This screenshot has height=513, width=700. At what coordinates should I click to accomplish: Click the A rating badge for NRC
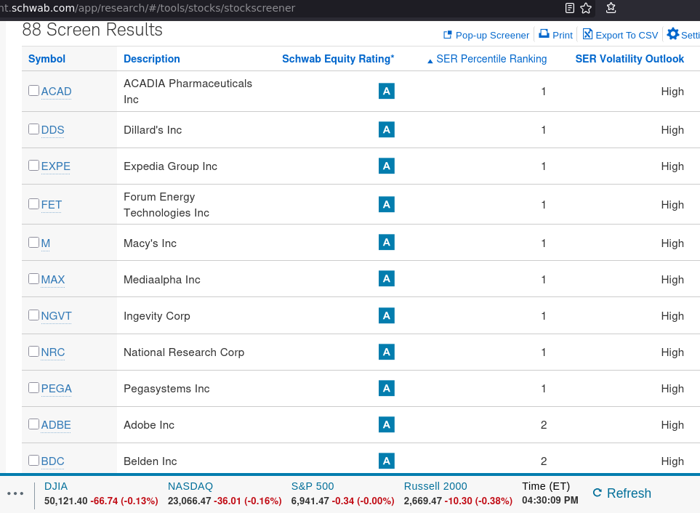(x=387, y=352)
